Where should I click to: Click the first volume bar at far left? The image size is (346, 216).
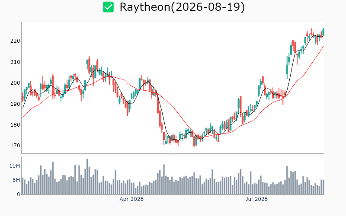pyautogui.click(x=22, y=186)
